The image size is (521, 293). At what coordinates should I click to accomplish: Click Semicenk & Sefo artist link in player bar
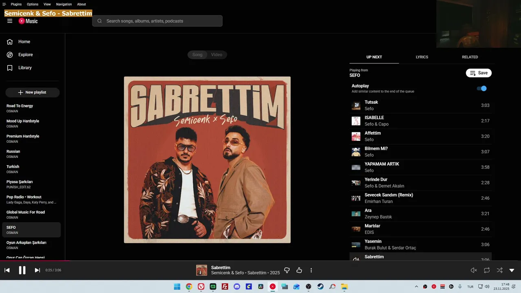(x=228, y=273)
